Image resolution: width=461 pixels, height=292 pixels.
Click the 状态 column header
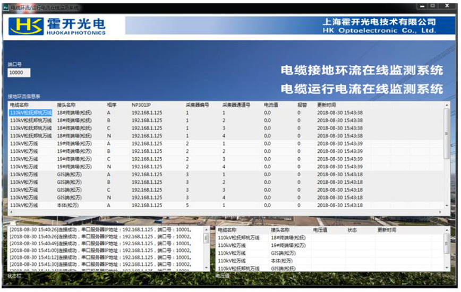pos(352,230)
